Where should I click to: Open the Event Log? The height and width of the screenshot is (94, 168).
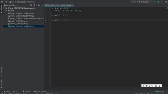pos(160,91)
